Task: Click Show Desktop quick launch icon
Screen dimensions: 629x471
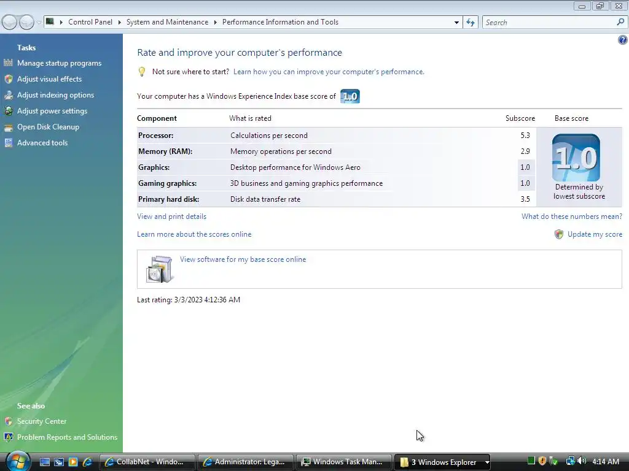Action: click(x=44, y=462)
